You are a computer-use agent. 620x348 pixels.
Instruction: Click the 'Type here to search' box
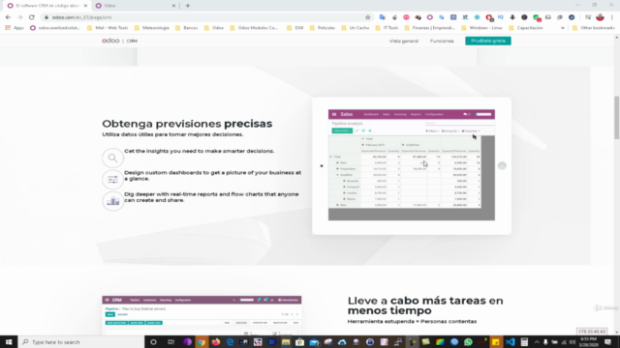pos(81,342)
